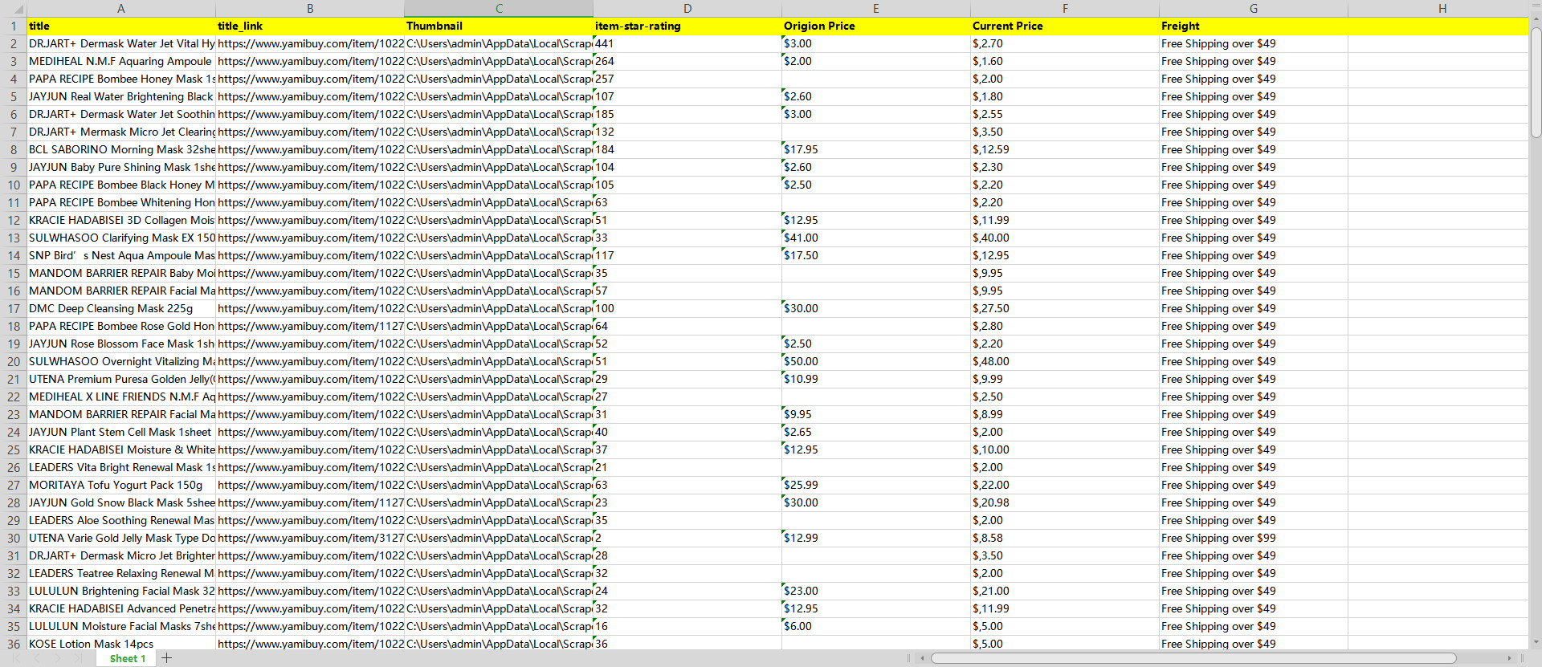The width and height of the screenshot is (1542, 667).
Task: Go to next sheet navigation arrow
Action: (57, 658)
